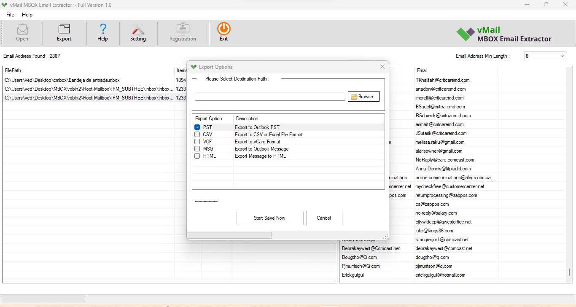Image resolution: width=576 pixels, height=307 pixels.
Task: Click the Email column header
Action: [x=456, y=70]
